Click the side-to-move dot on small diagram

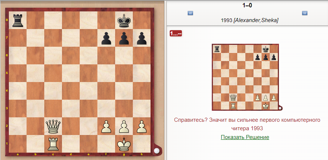280,108
